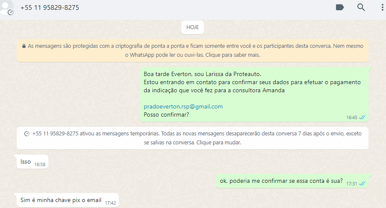The width and height of the screenshot is (386, 208).
Task: Click the 'Posso confirmar?' text line
Action: tap(166, 114)
